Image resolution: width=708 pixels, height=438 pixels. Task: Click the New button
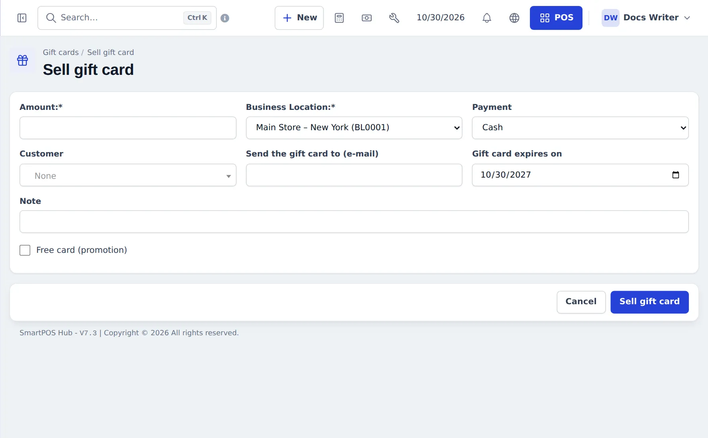pyautogui.click(x=299, y=18)
